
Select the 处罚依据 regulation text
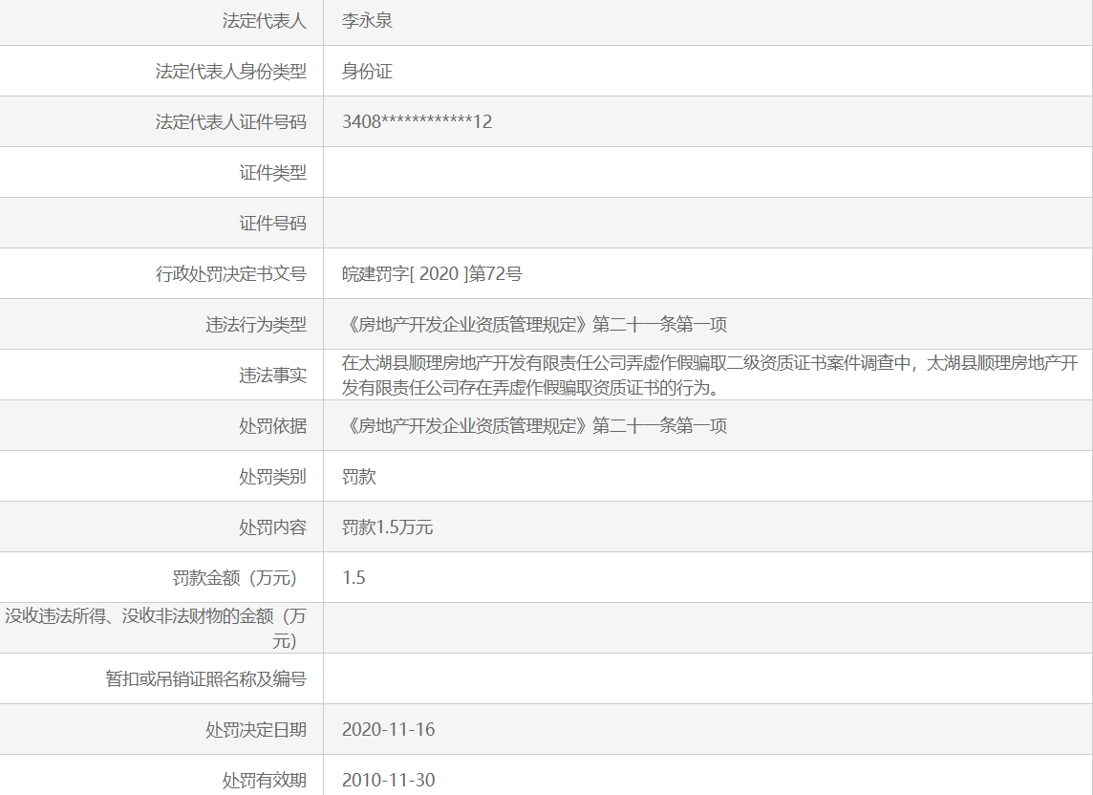point(535,426)
